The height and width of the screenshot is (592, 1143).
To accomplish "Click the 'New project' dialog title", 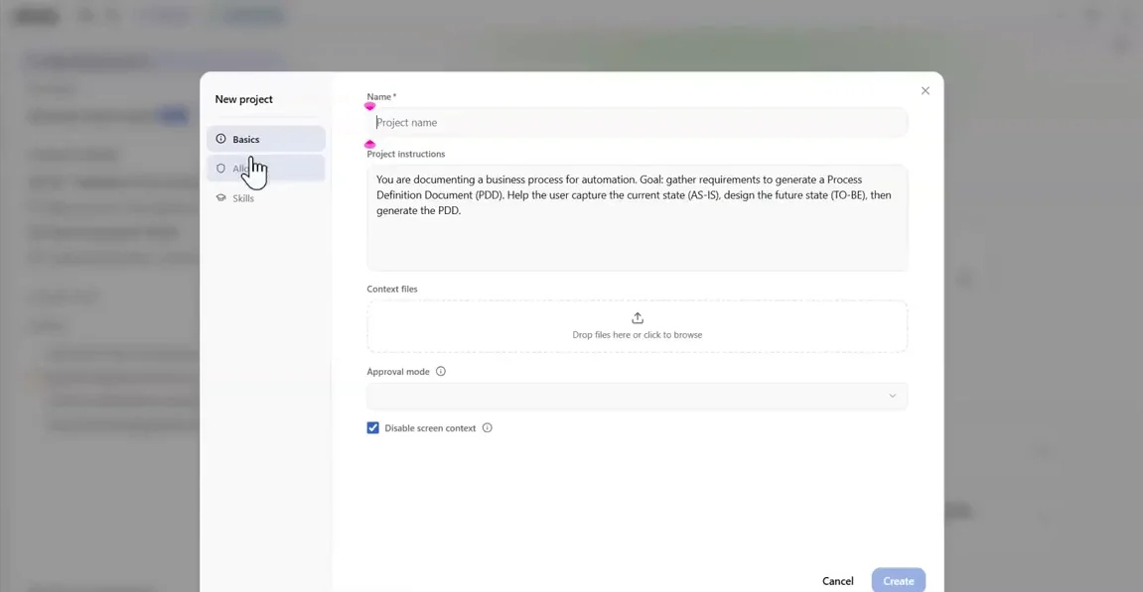I will point(243,99).
